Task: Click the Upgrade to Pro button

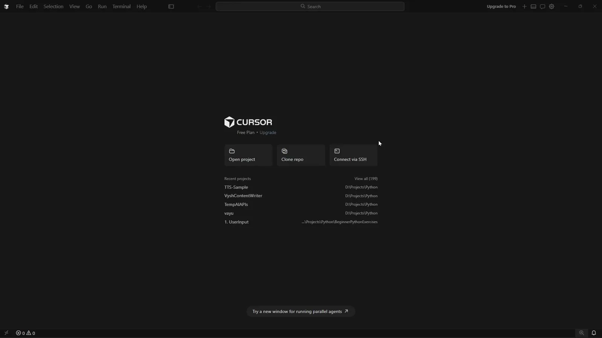Action: click(501, 6)
